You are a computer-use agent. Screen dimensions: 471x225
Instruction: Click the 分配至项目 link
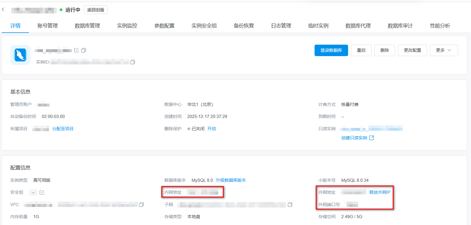click(63, 129)
